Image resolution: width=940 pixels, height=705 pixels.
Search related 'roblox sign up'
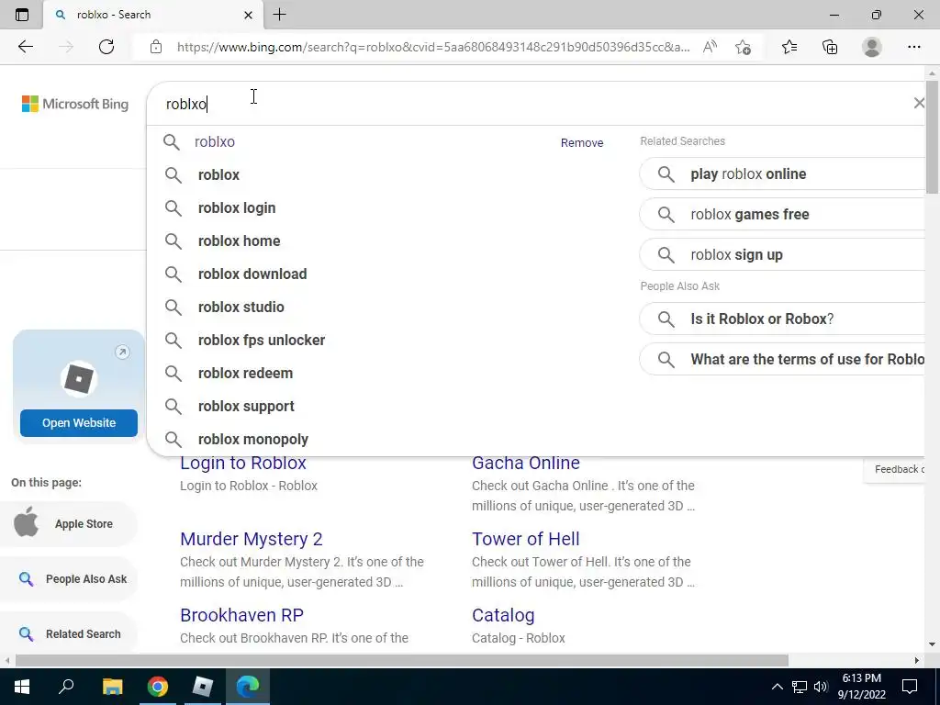pyautogui.click(x=782, y=255)
